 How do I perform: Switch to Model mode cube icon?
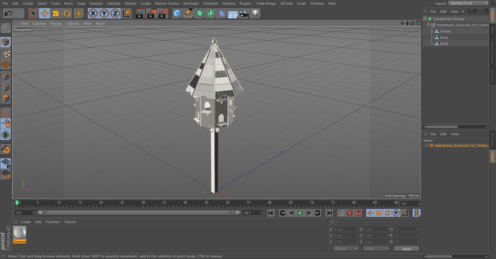pos(6,42)
